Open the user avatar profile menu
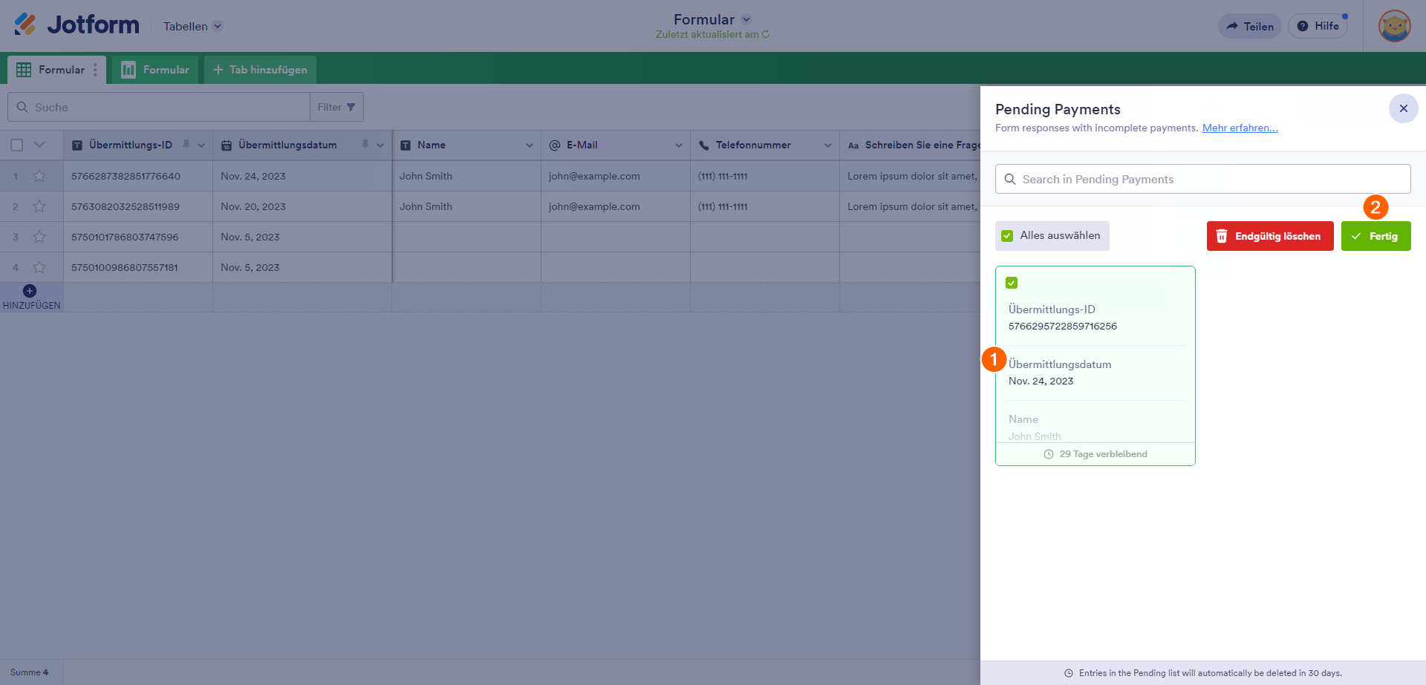The image size is (1426, 685). (x=1394, y=26)
